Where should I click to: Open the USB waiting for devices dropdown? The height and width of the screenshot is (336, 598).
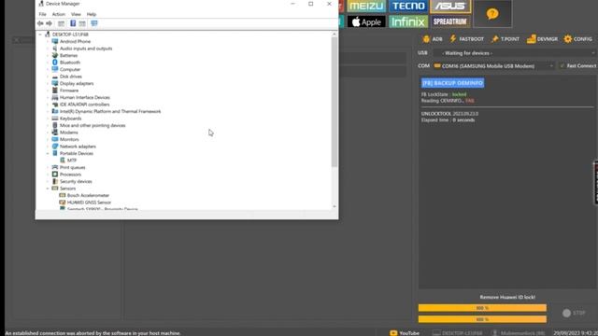pyautogui.click(x=514, y=53)
